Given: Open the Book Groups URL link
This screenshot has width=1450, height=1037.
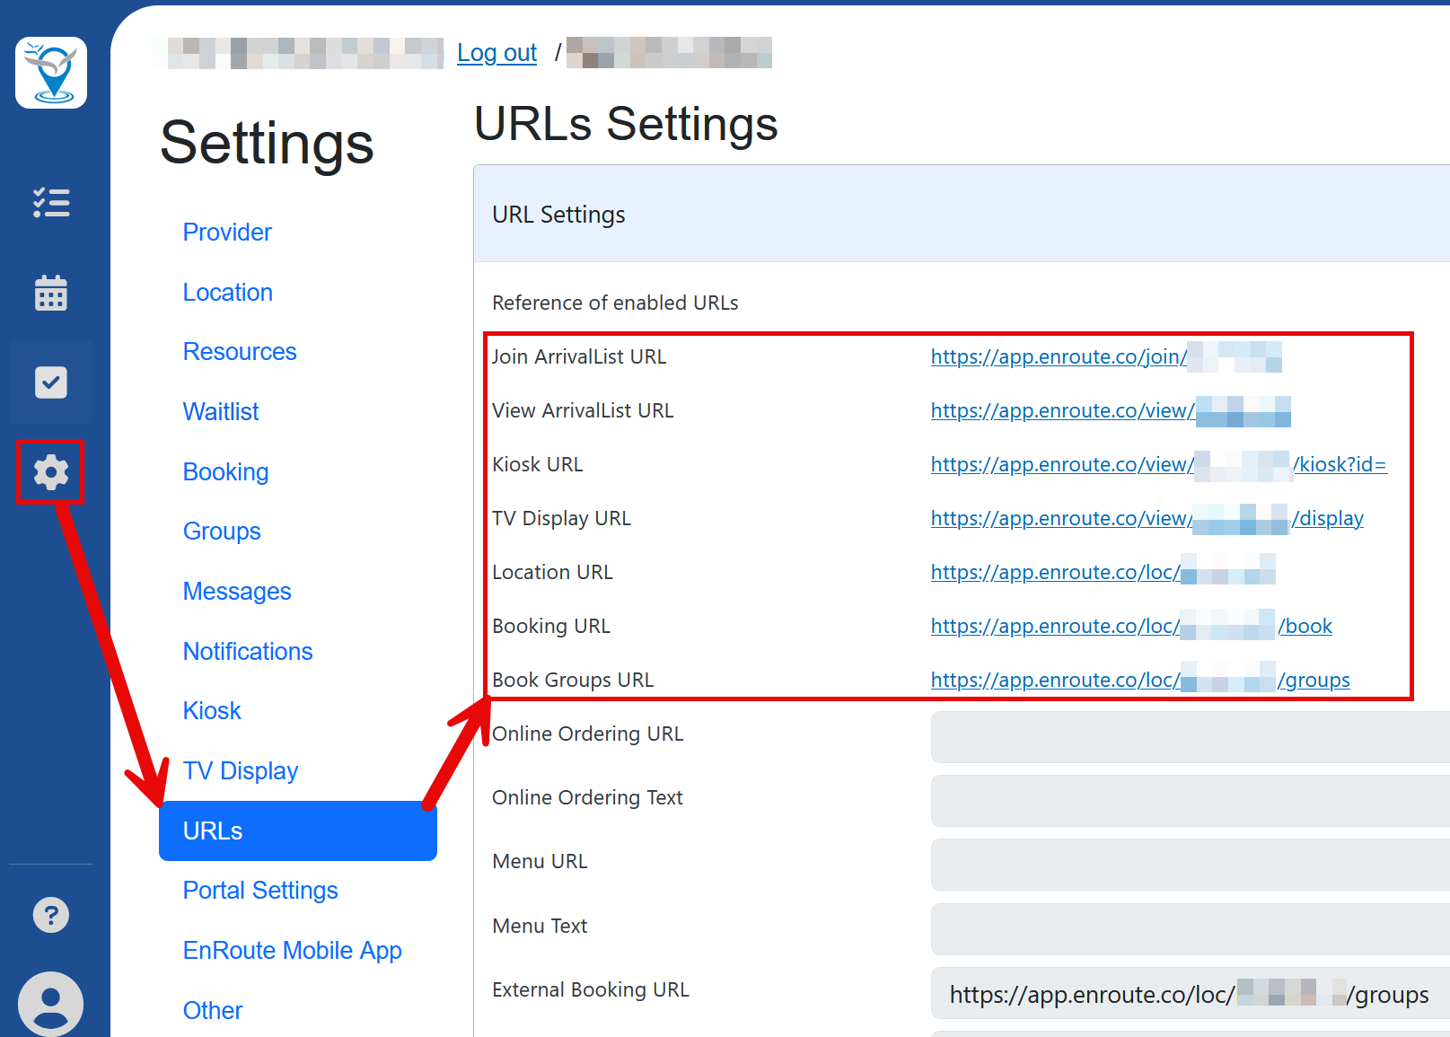Looking at the screenshot, I should pyautogui.click(x=1140, y=680).
